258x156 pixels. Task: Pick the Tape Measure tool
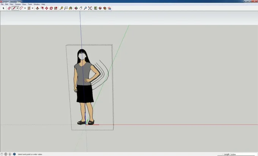point(61,8)
